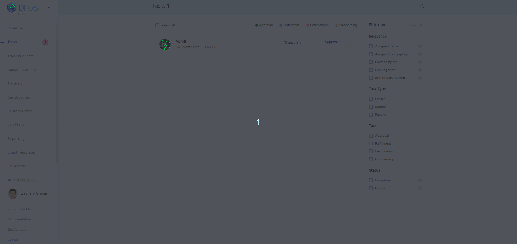
Task: Click the info icon beside Recently reassigned
Action: pos(420,78)
